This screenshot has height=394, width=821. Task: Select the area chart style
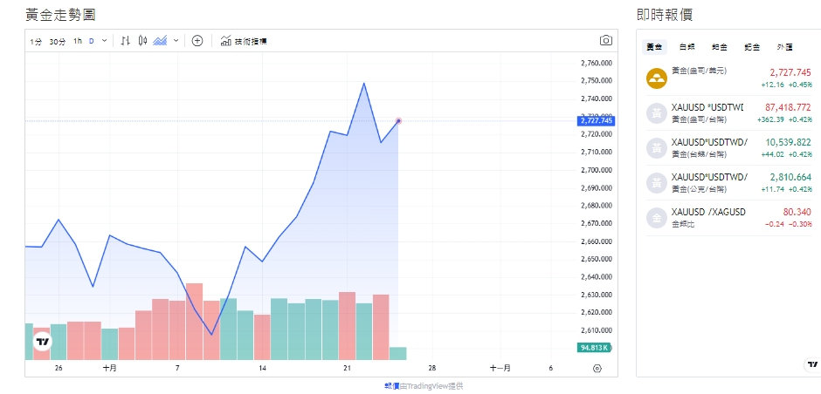click(x=160, y=41)
